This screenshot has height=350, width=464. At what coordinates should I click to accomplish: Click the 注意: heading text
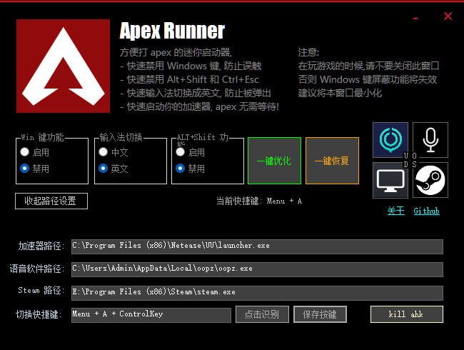tap(308, 52)
